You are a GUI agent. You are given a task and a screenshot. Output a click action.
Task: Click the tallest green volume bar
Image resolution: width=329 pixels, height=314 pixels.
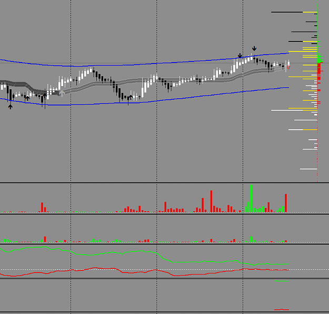pos(252,198)
